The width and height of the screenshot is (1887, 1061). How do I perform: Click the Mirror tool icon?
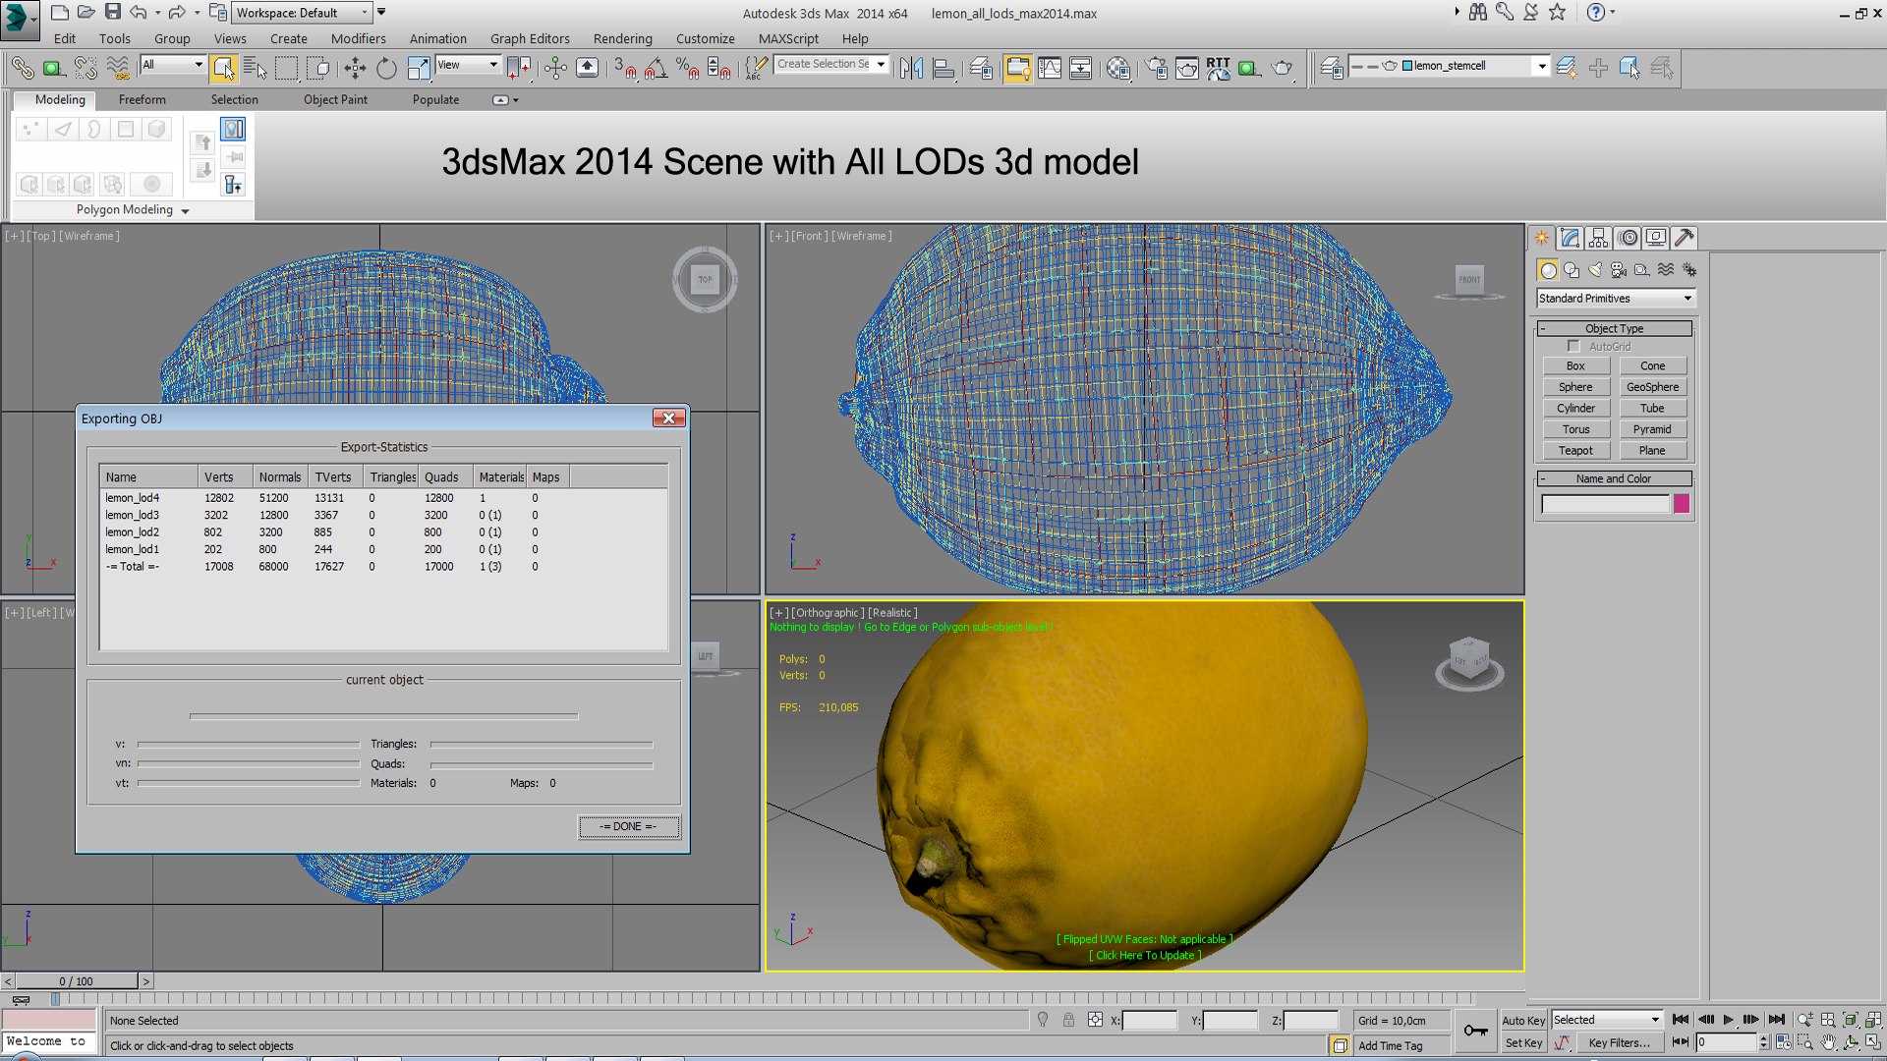coord(911,68)
